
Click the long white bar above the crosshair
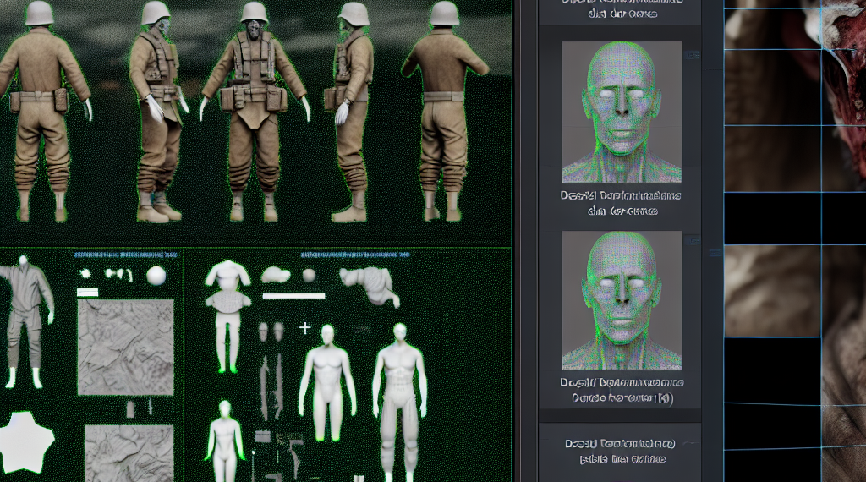[294, 295]
